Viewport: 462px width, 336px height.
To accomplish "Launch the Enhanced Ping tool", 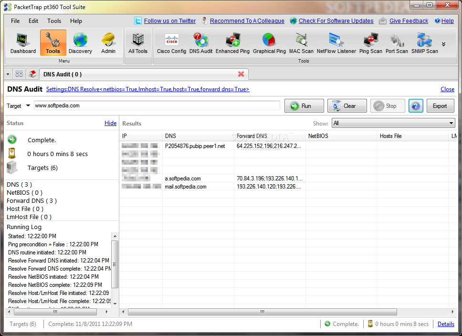I will tap(232, 43).
